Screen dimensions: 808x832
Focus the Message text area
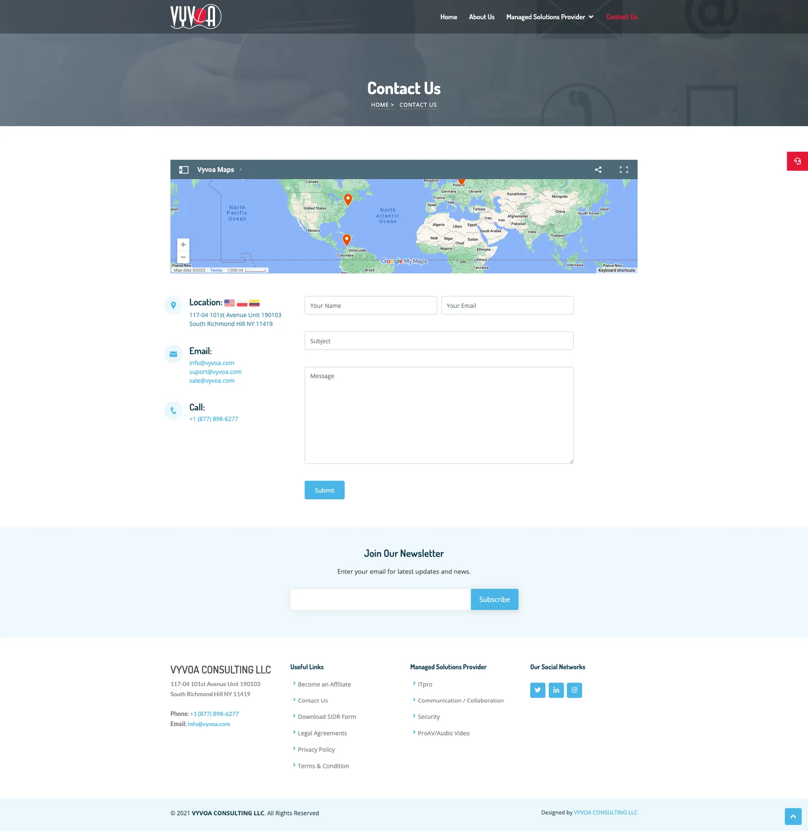tap(439, 415)
